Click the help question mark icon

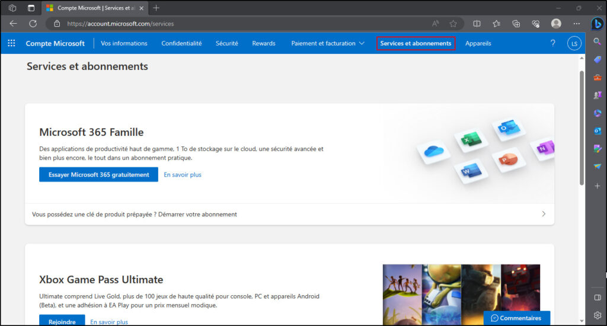(x=553, y=43)
